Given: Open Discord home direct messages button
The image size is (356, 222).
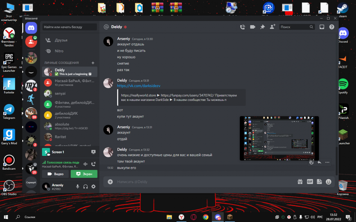Looking at the screenshot, I should pos(31,28).
